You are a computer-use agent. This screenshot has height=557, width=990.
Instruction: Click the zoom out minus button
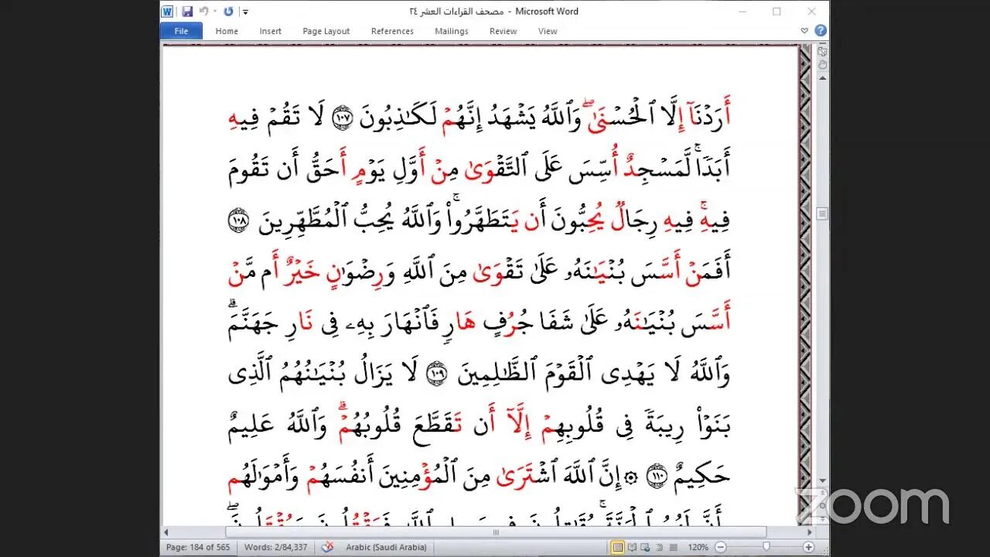pyautogui.click(x=721, y=548)
